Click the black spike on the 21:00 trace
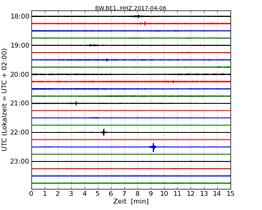The image size is (262, 210). tap(76, 103)
